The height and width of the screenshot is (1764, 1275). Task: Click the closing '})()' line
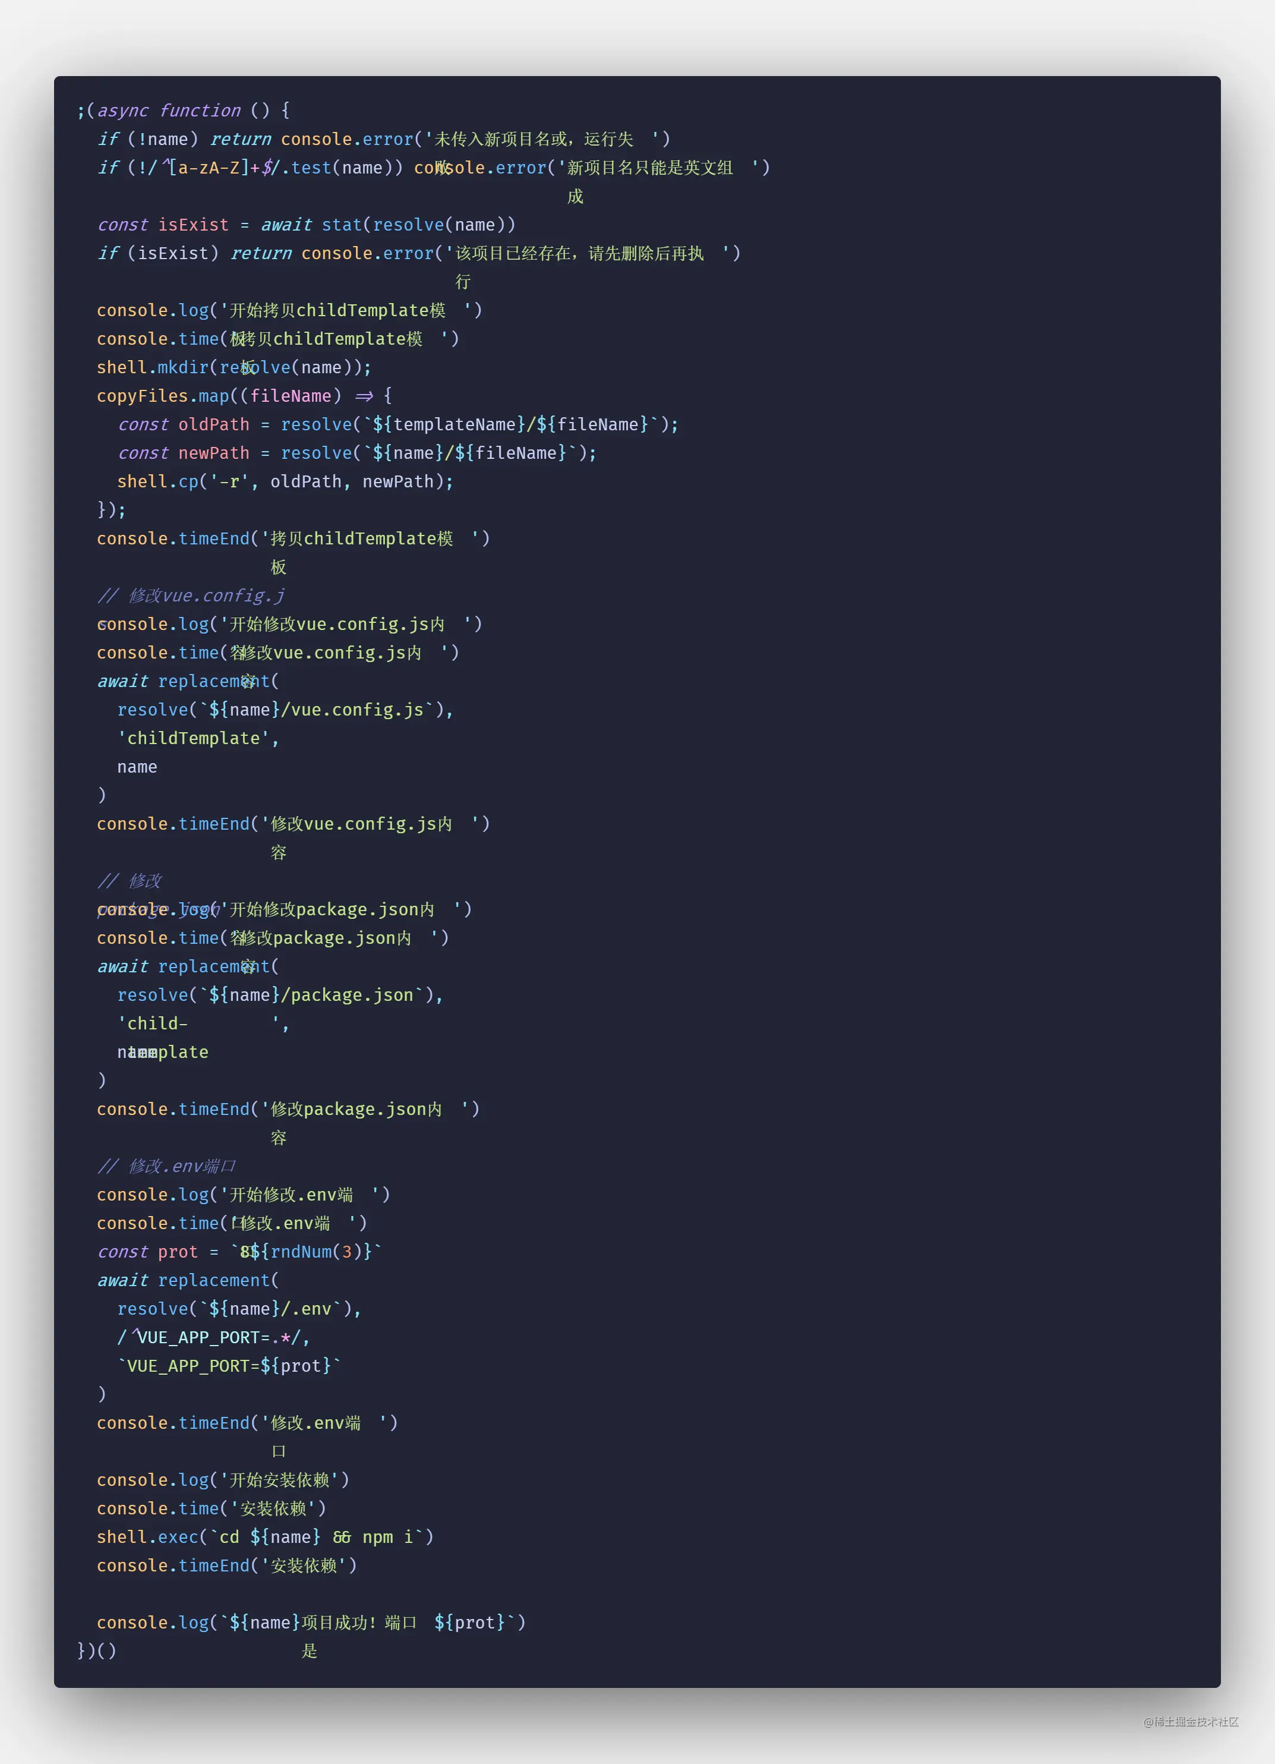96,1650
